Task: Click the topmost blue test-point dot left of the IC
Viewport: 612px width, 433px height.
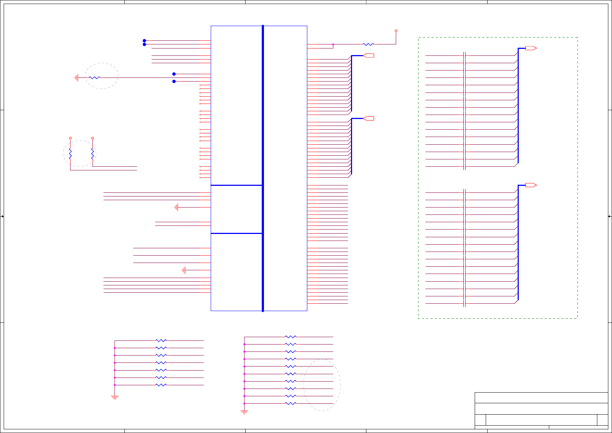Action: point(144,41)
